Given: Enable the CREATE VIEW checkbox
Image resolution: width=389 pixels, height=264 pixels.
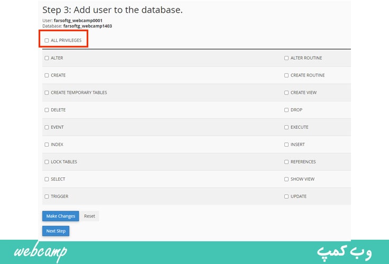Looking at the screenshot, I should click(286, 93).
